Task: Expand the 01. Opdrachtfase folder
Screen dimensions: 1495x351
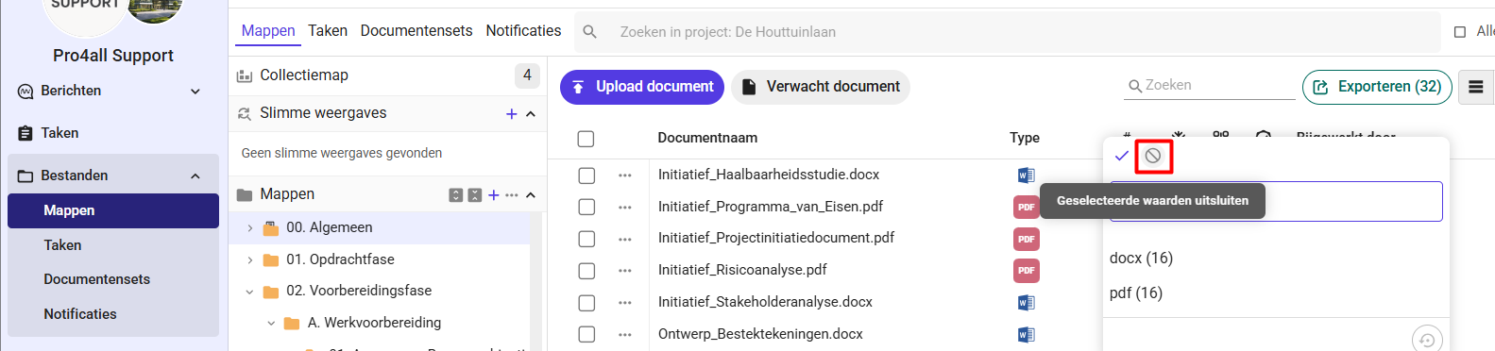Action: point(249,259)
